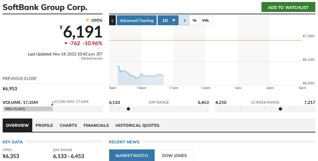Screen dimensions: 318x161
Task: Open the Historical Quotes tab
Action: [137, 125]
